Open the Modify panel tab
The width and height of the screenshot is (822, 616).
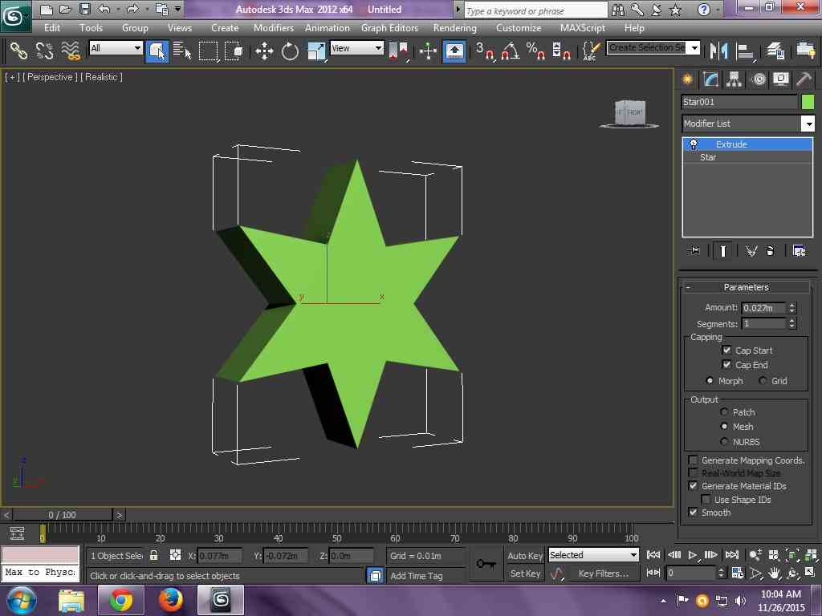[710, 79]
